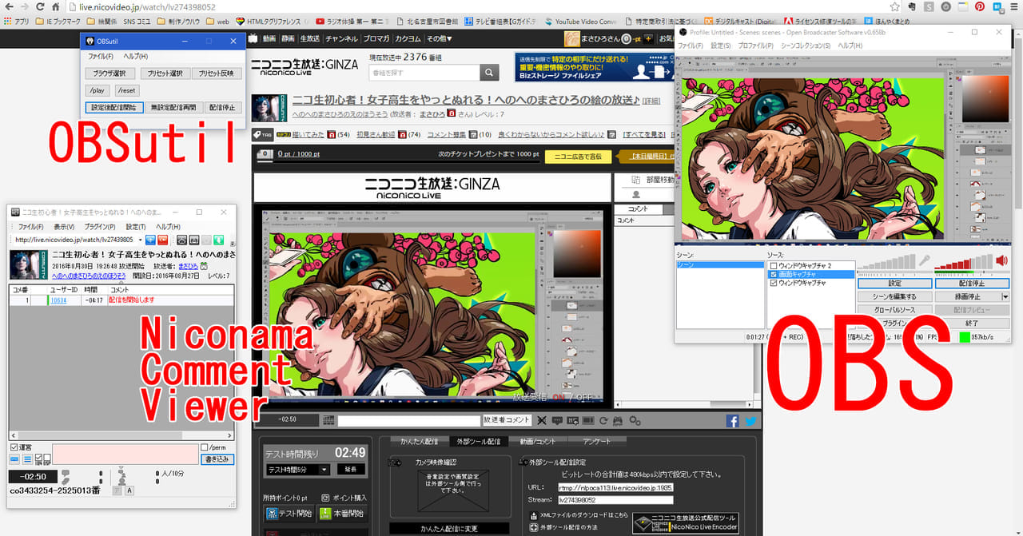Click the red disconnect icon in Comment Viewer
This screenshot has height=536, width=1023.
point(163,240)
